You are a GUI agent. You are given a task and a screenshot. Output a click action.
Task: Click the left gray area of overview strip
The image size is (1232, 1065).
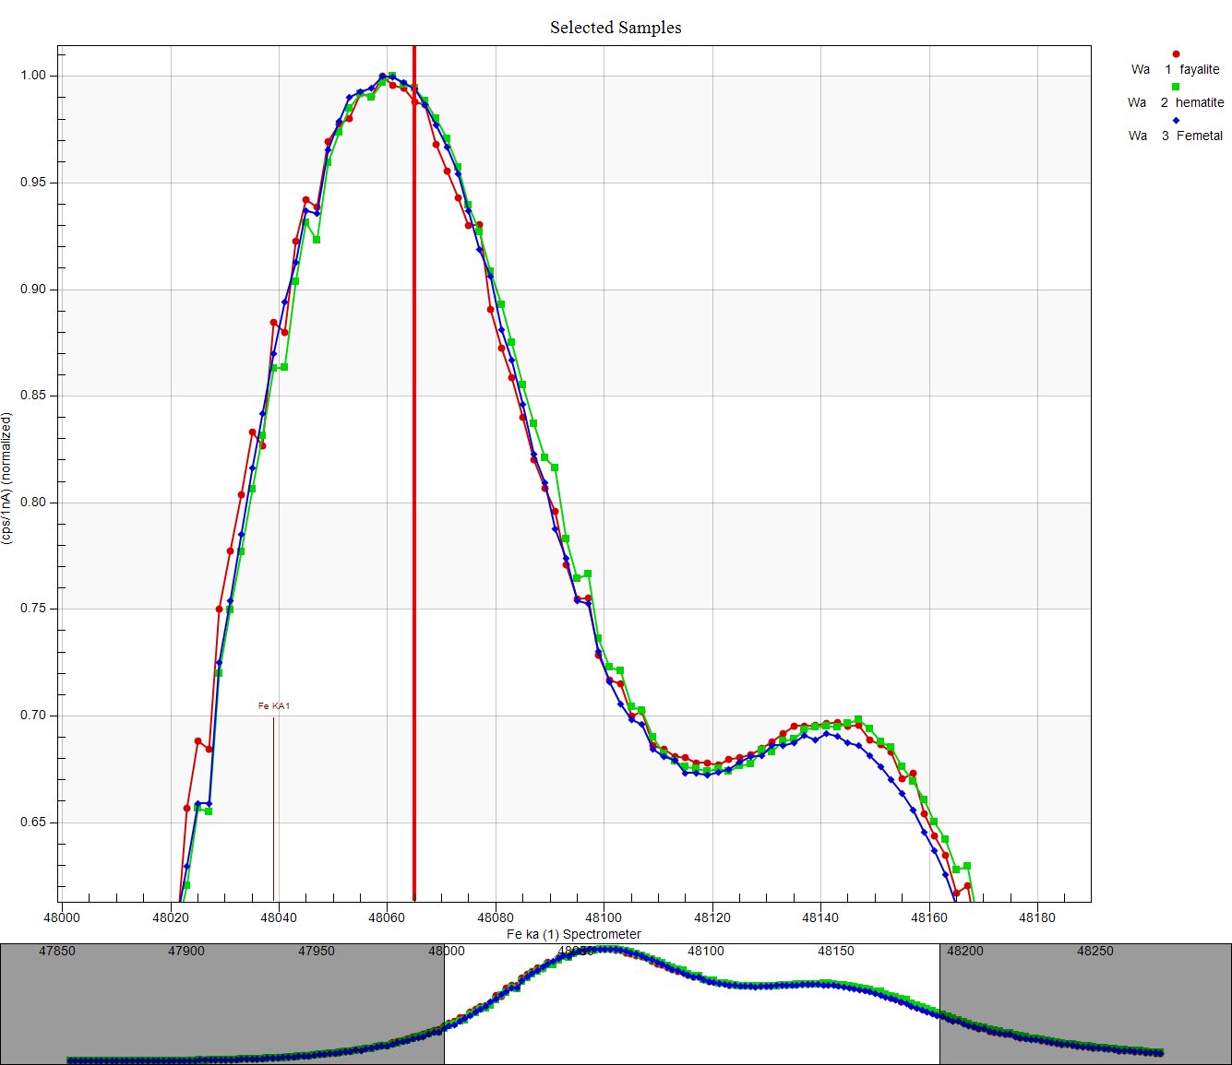(x=221, y=1005)
